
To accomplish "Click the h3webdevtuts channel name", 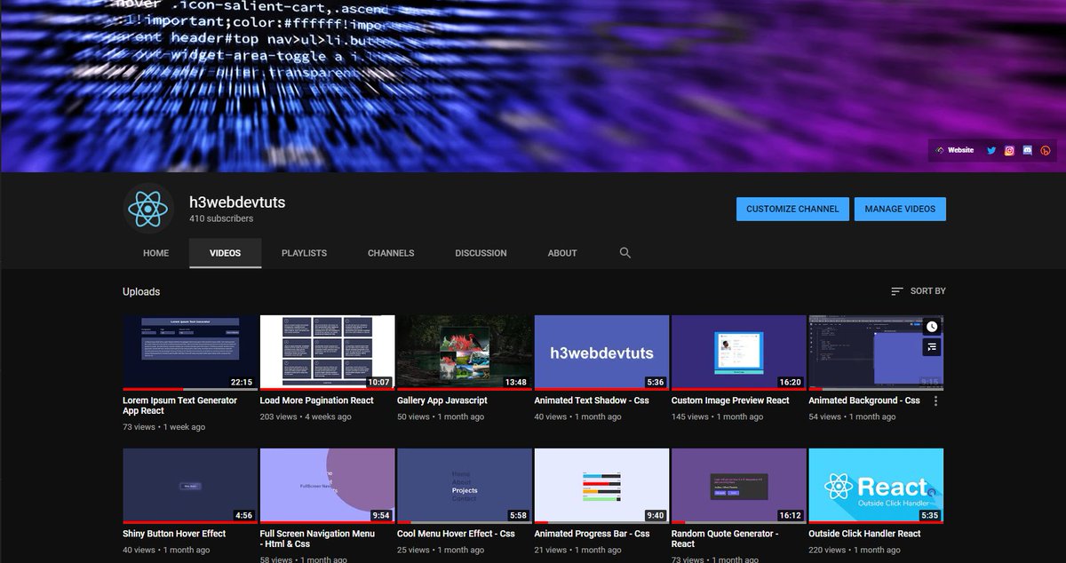I will tap(237, 202).
